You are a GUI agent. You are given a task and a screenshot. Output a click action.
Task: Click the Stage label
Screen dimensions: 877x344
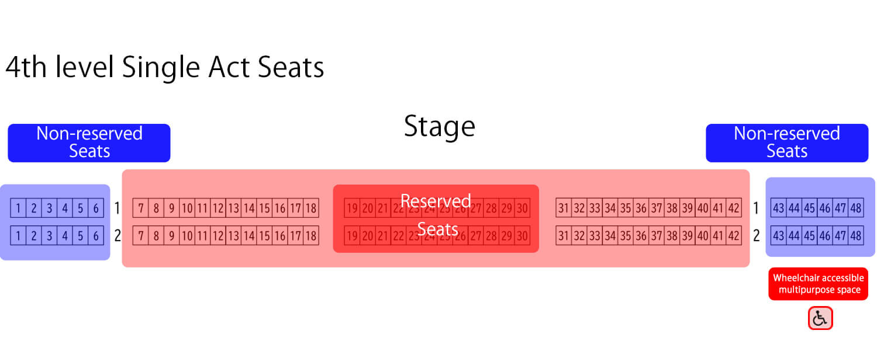(440, 127)
